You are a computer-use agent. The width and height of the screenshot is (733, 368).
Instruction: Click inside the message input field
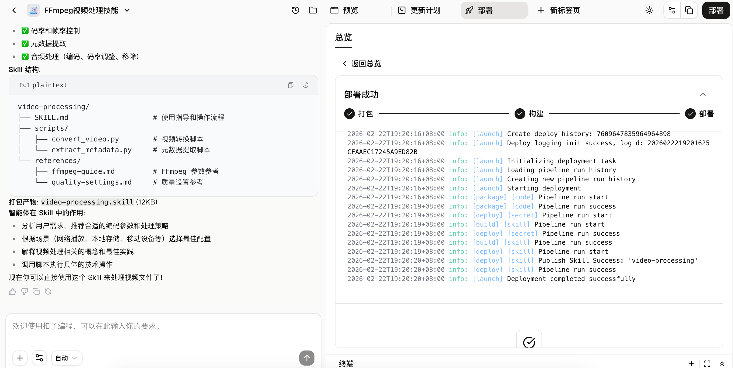(x=142, y=326)
